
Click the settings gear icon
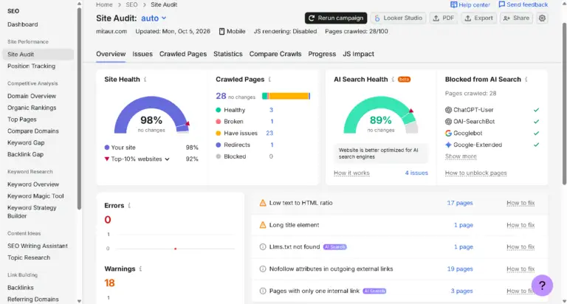click(x=542, y=18)
